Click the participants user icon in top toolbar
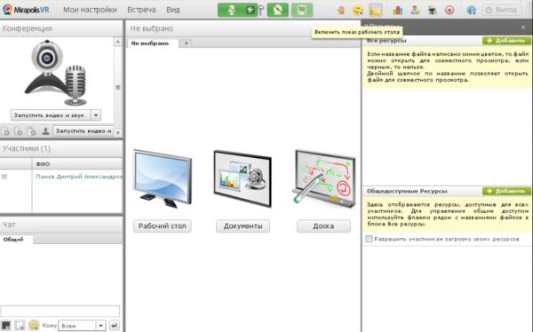 (415, 10)
